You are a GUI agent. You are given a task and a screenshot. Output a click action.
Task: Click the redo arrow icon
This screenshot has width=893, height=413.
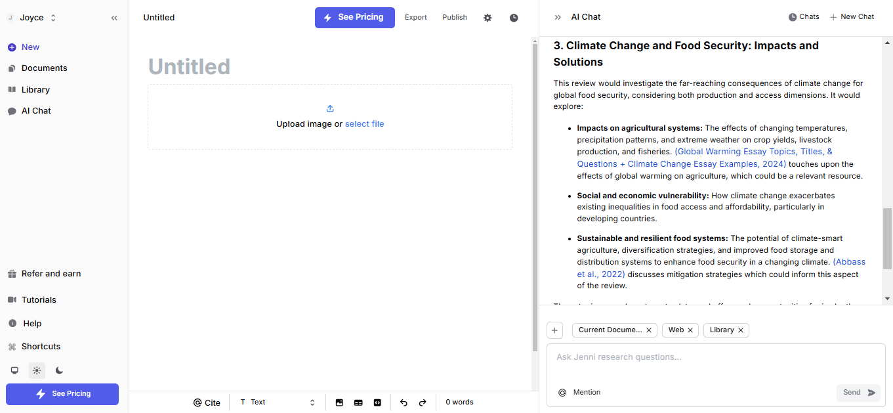[423, 402]
